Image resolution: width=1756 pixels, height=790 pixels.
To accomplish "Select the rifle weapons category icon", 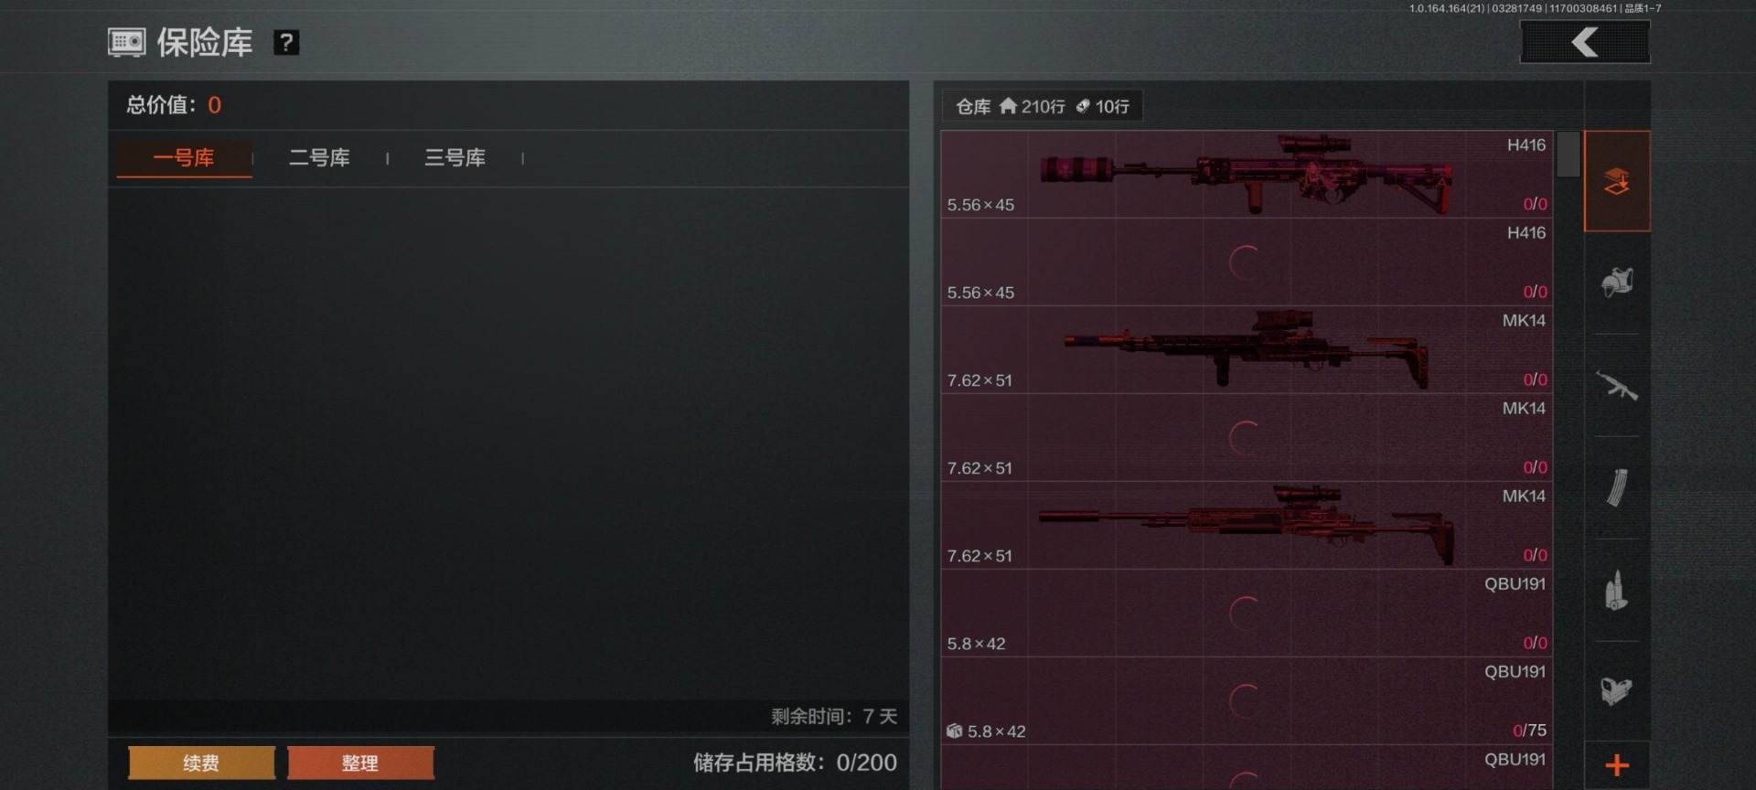I will pos(1617,385).
